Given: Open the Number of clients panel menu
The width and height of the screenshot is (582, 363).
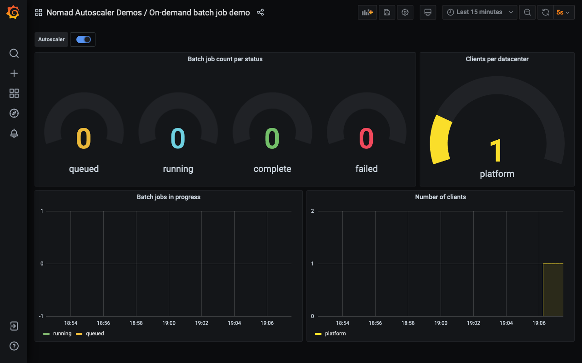Looking at the screenshot, I should click(x=441, y=197).
